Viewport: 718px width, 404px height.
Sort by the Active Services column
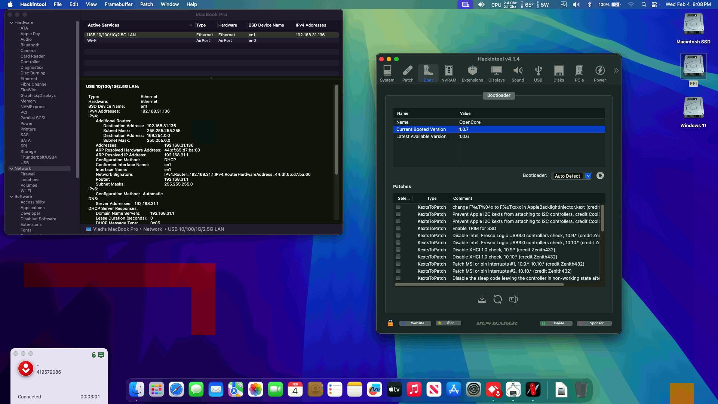(x=139, y=25)
